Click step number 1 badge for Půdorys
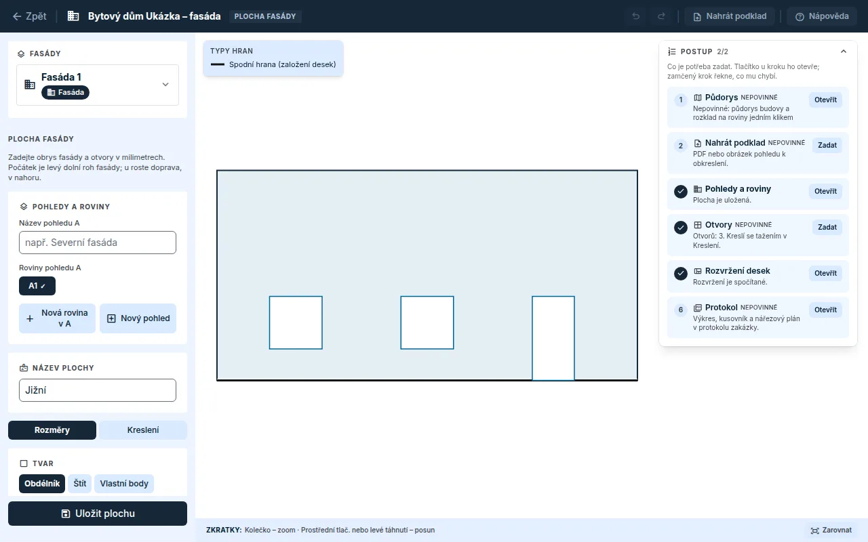 (x=681, y=100)
